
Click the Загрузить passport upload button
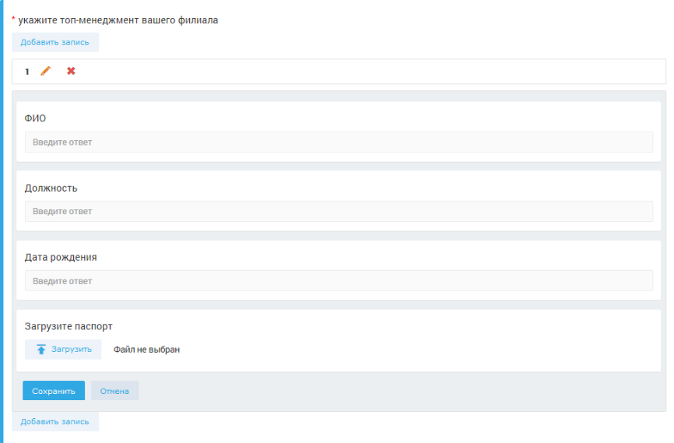pyautogui.click(x=63, y=350)
